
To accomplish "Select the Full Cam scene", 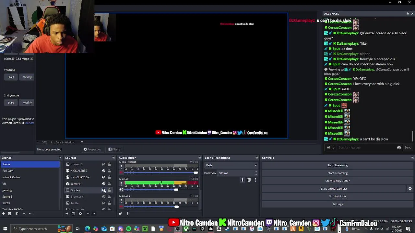I will (30, 171).
